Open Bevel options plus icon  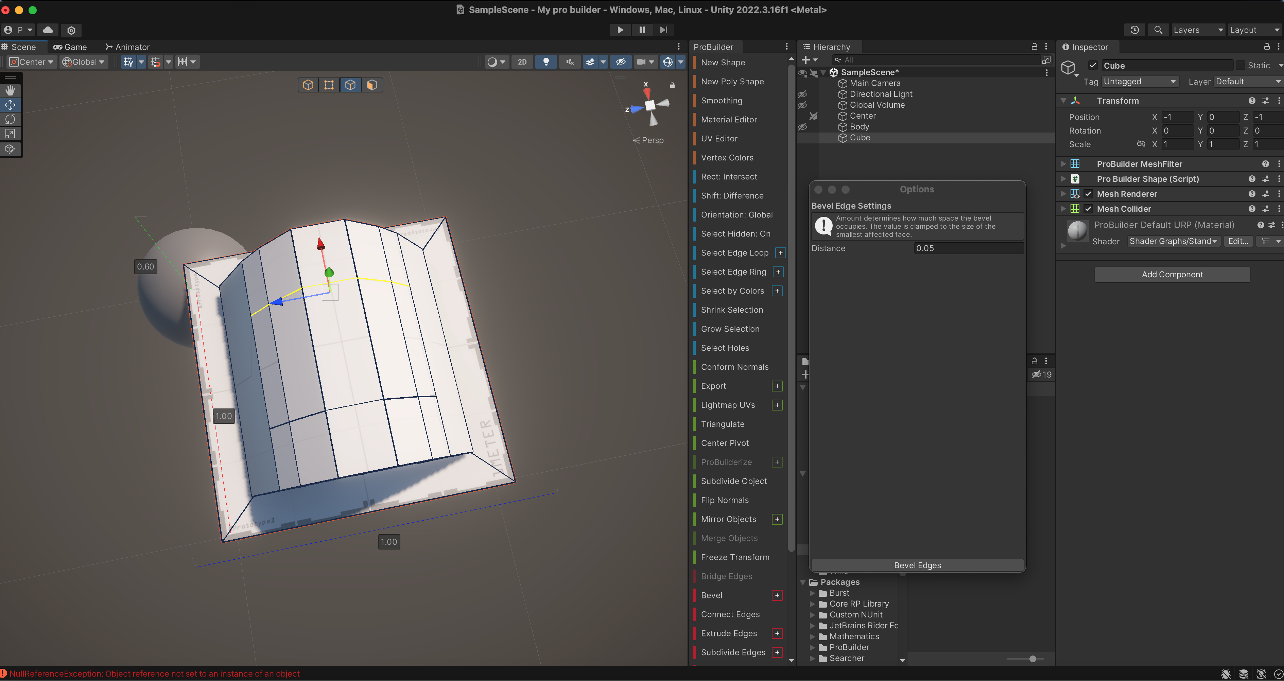pyautogui.click(x=777, y=595)
